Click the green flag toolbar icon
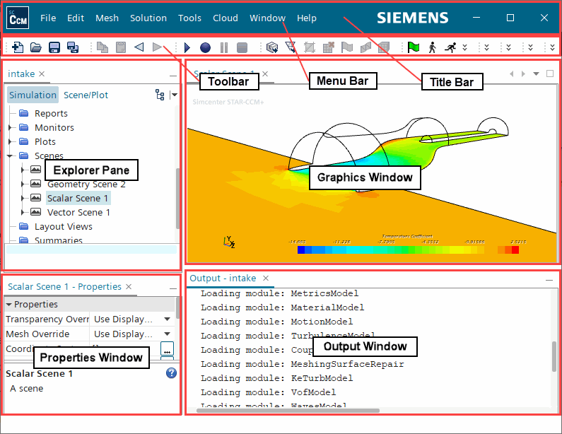This screenshot has width=562, height=434. tap(414, 47)
